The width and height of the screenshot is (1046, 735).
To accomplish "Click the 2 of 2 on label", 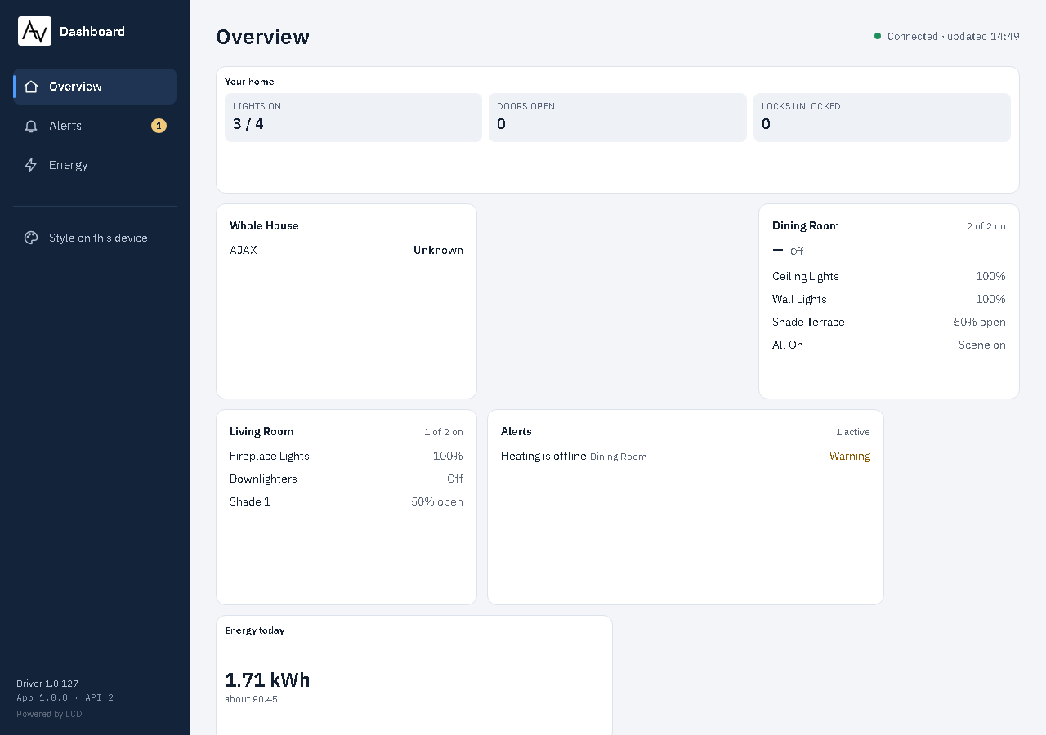I will pos(986,226).
